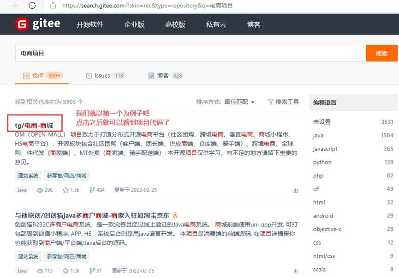Click the 找到相关仓库约为 5903 个 result count text

click(x=49, y=102)
